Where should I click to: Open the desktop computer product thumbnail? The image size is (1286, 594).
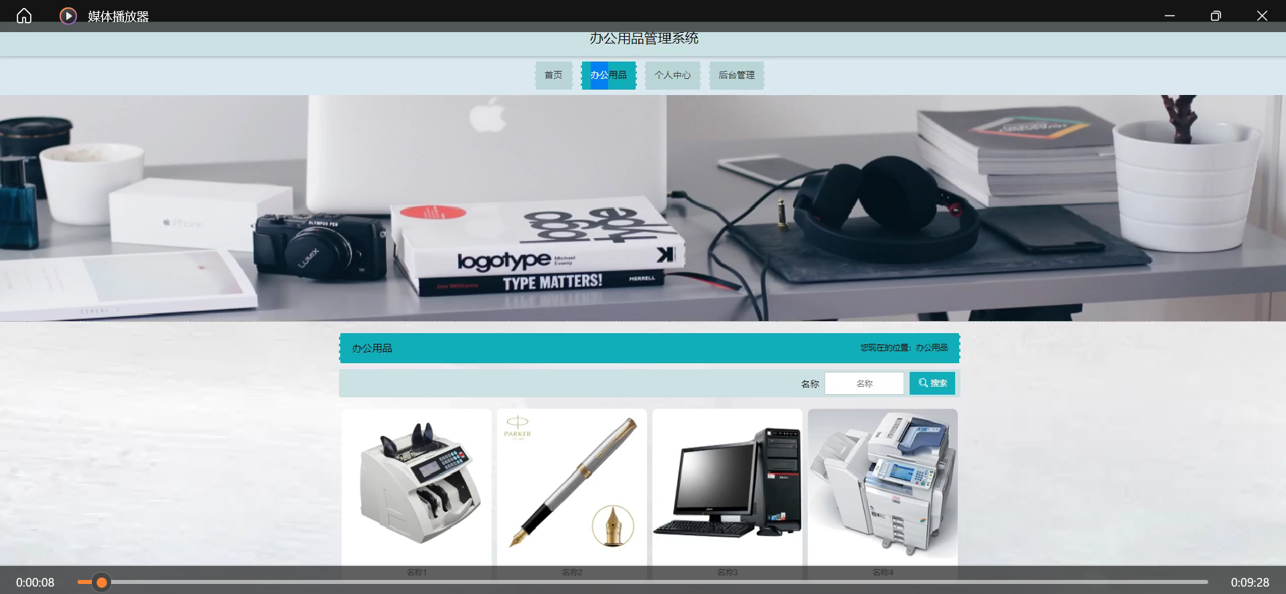pyautogui.click(x=727, y=487)
